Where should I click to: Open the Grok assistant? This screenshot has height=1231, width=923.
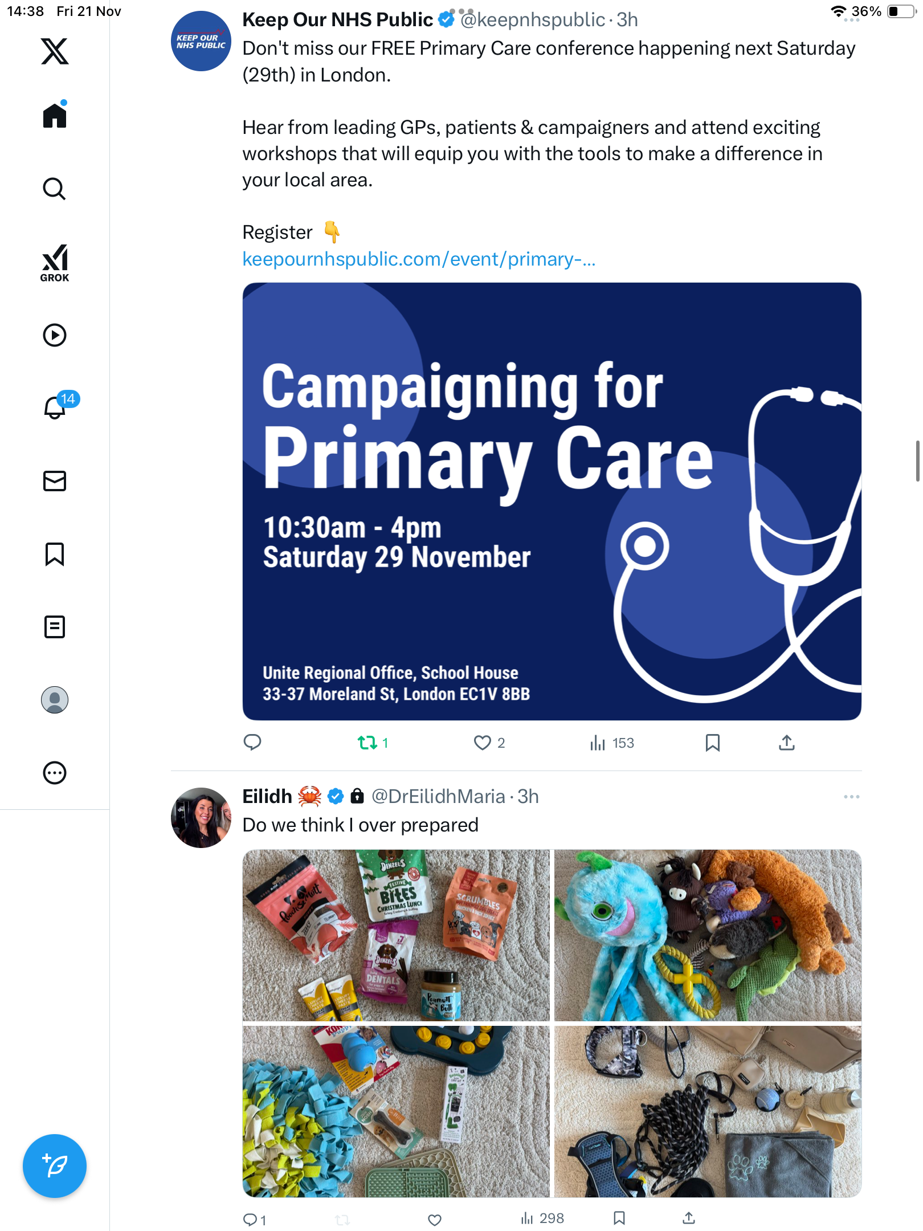click(x=55, y=263)
